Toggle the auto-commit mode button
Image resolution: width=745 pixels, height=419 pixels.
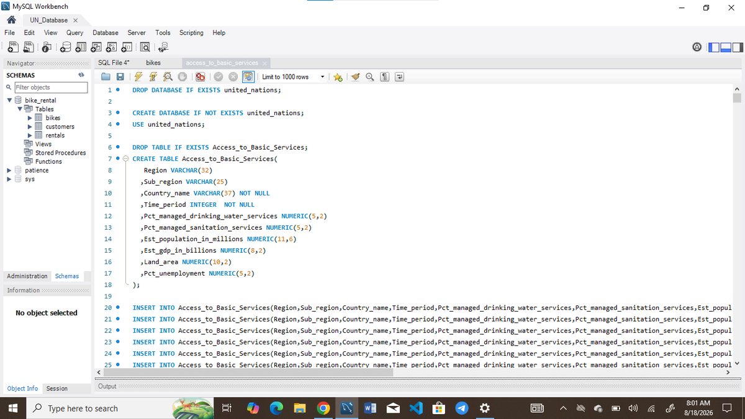click(x=248, y=77)
